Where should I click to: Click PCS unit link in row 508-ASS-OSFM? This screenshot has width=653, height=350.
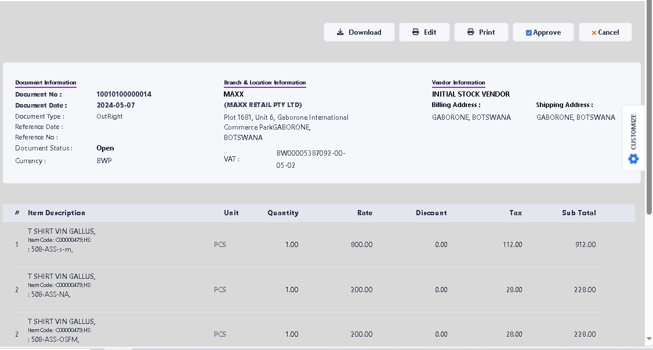click(220, 334)
